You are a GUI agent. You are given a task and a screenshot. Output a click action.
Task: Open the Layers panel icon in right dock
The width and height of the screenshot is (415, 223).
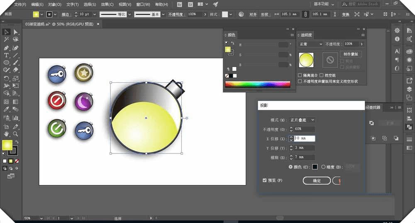click(x=409, y=89)
